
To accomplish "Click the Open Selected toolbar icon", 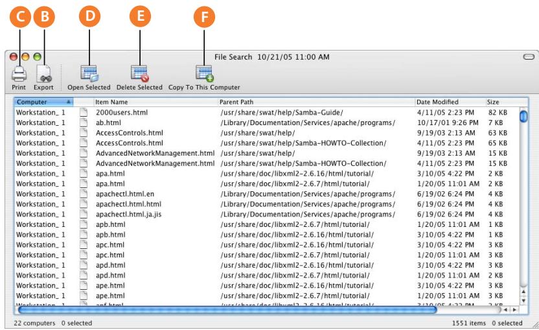I will pos(89,73).
